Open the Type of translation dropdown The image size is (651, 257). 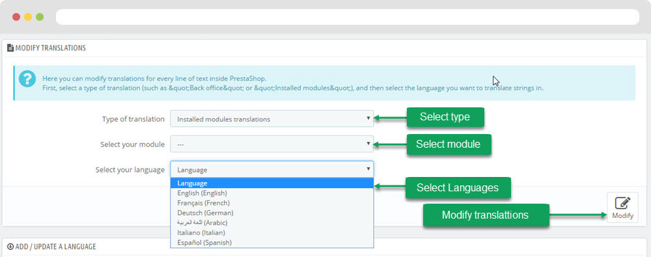coord(272,119)
